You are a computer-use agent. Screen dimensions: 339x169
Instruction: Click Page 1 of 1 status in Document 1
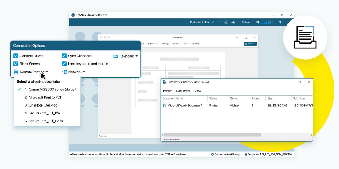[x=103, y=136]
